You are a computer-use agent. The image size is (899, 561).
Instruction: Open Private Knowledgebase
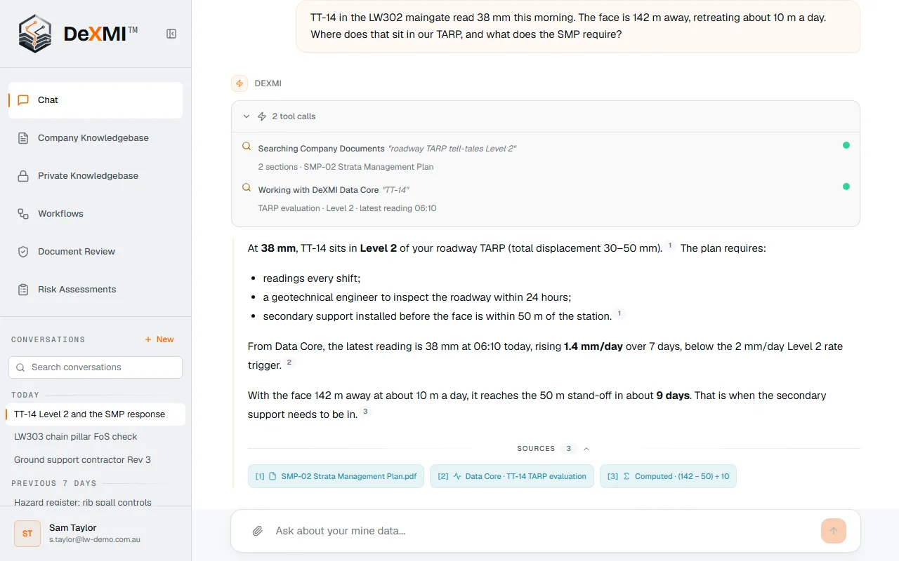96,176
